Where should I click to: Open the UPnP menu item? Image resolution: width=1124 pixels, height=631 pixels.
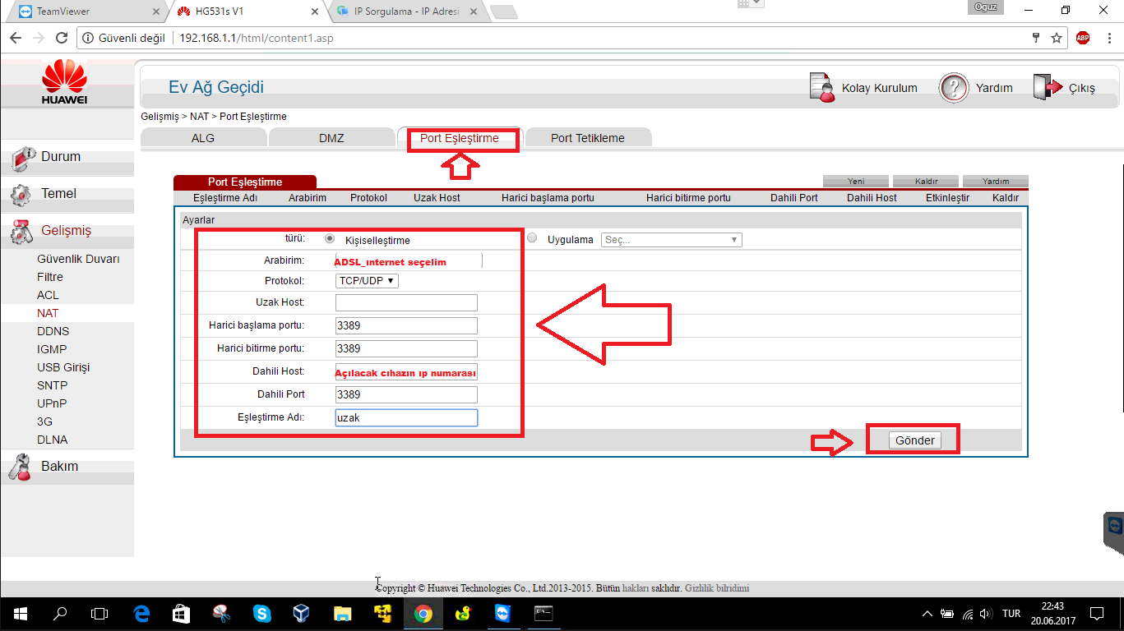[52, 403]
